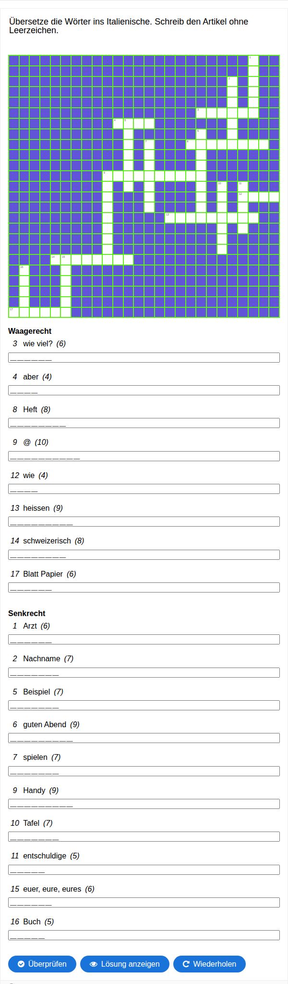Screen dimensions: 288x984
Task: Click the Überprüfen check button
Action: (42, 964)
